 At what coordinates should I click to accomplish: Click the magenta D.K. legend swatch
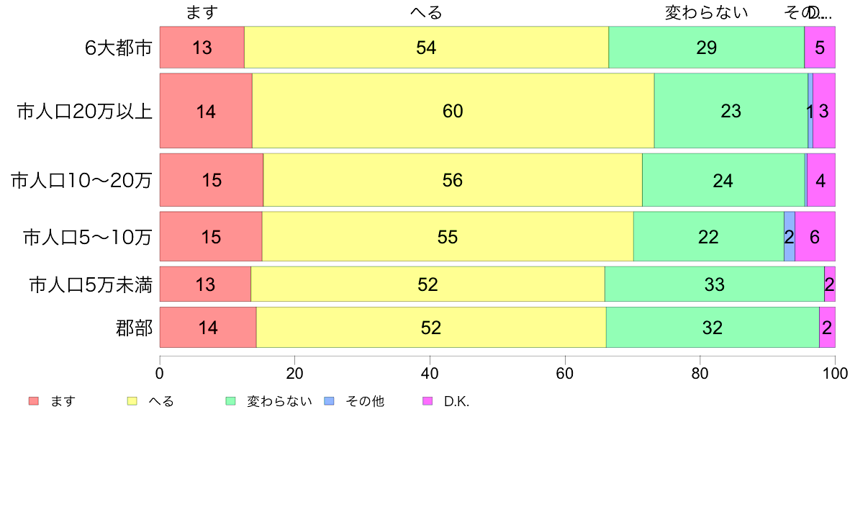(428, 401)
